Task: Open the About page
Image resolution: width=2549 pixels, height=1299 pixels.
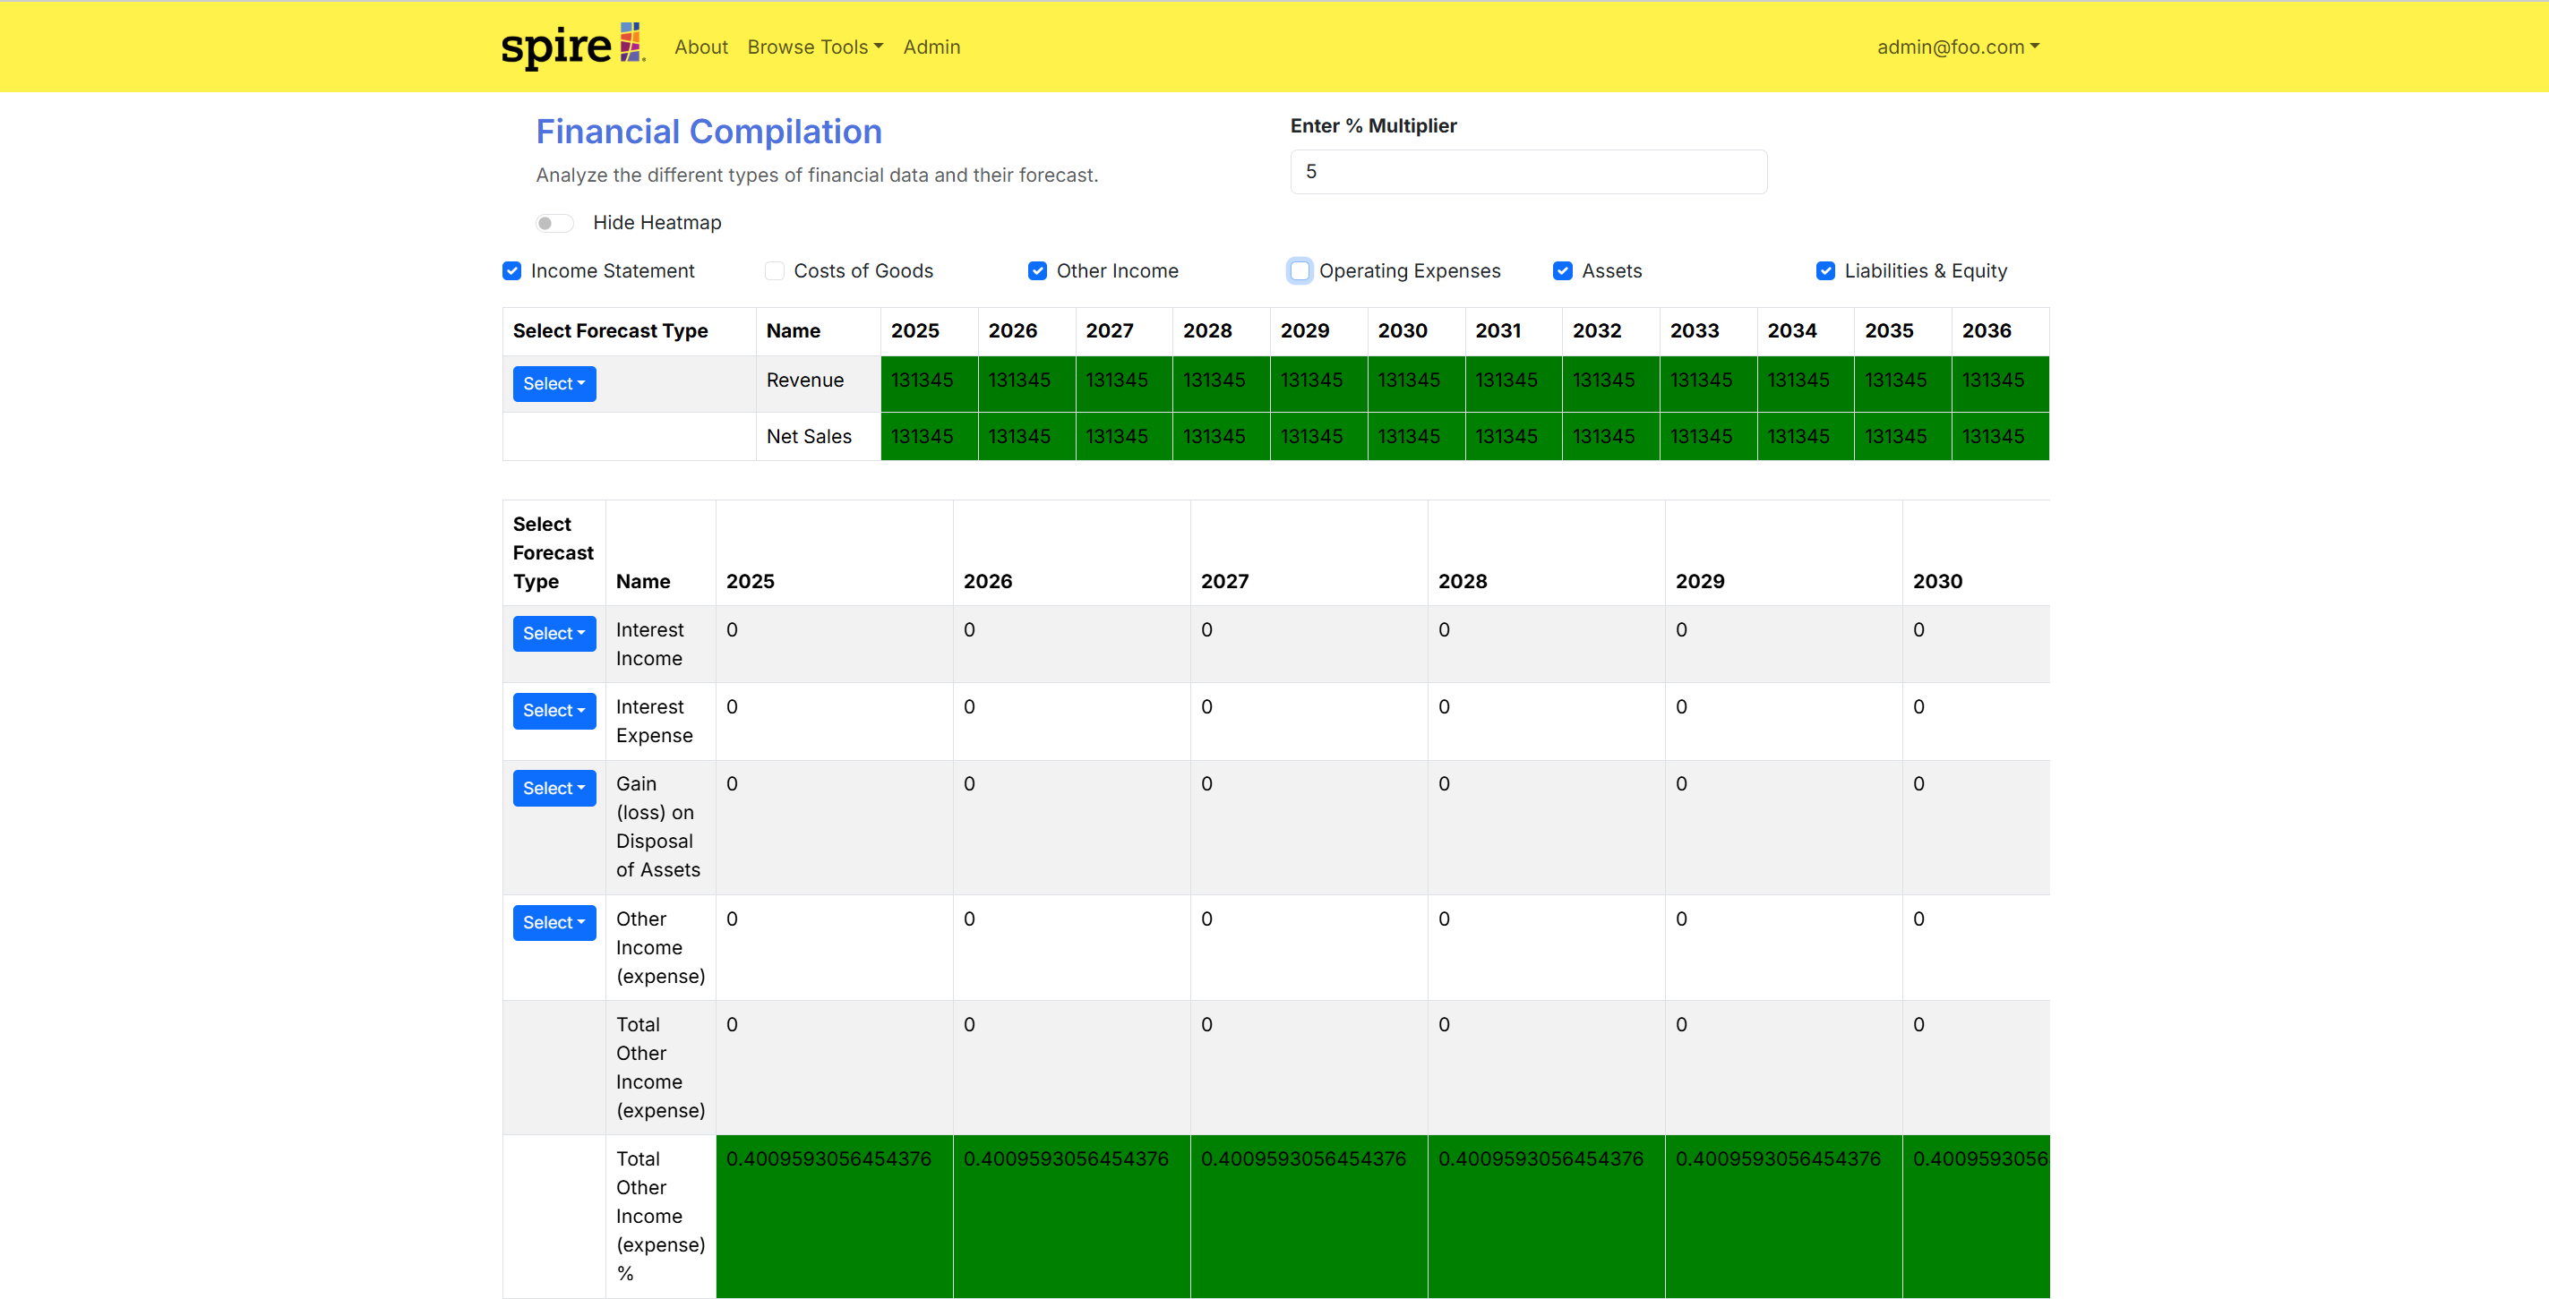Action: point(700,47)
